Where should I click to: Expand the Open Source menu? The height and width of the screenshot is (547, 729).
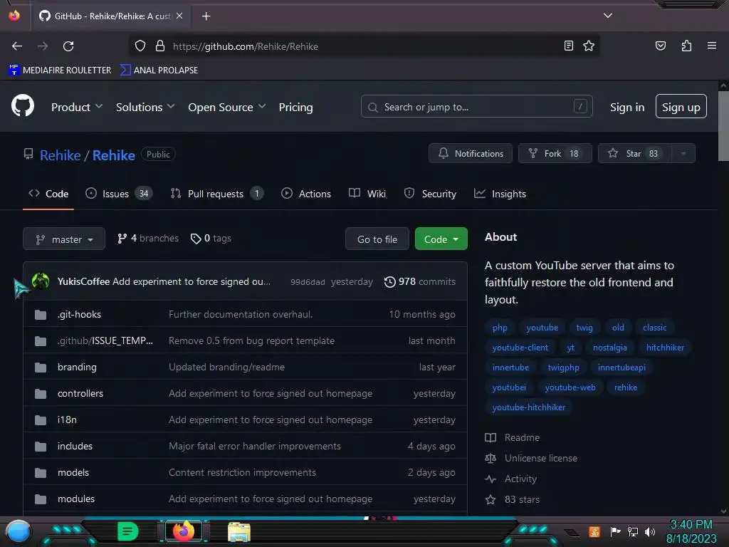227,107
